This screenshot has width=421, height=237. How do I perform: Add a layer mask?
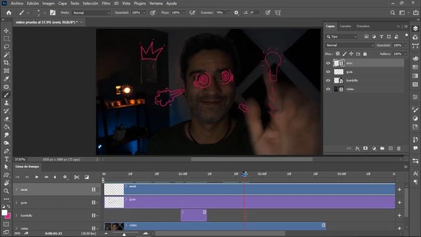[366, 148]
